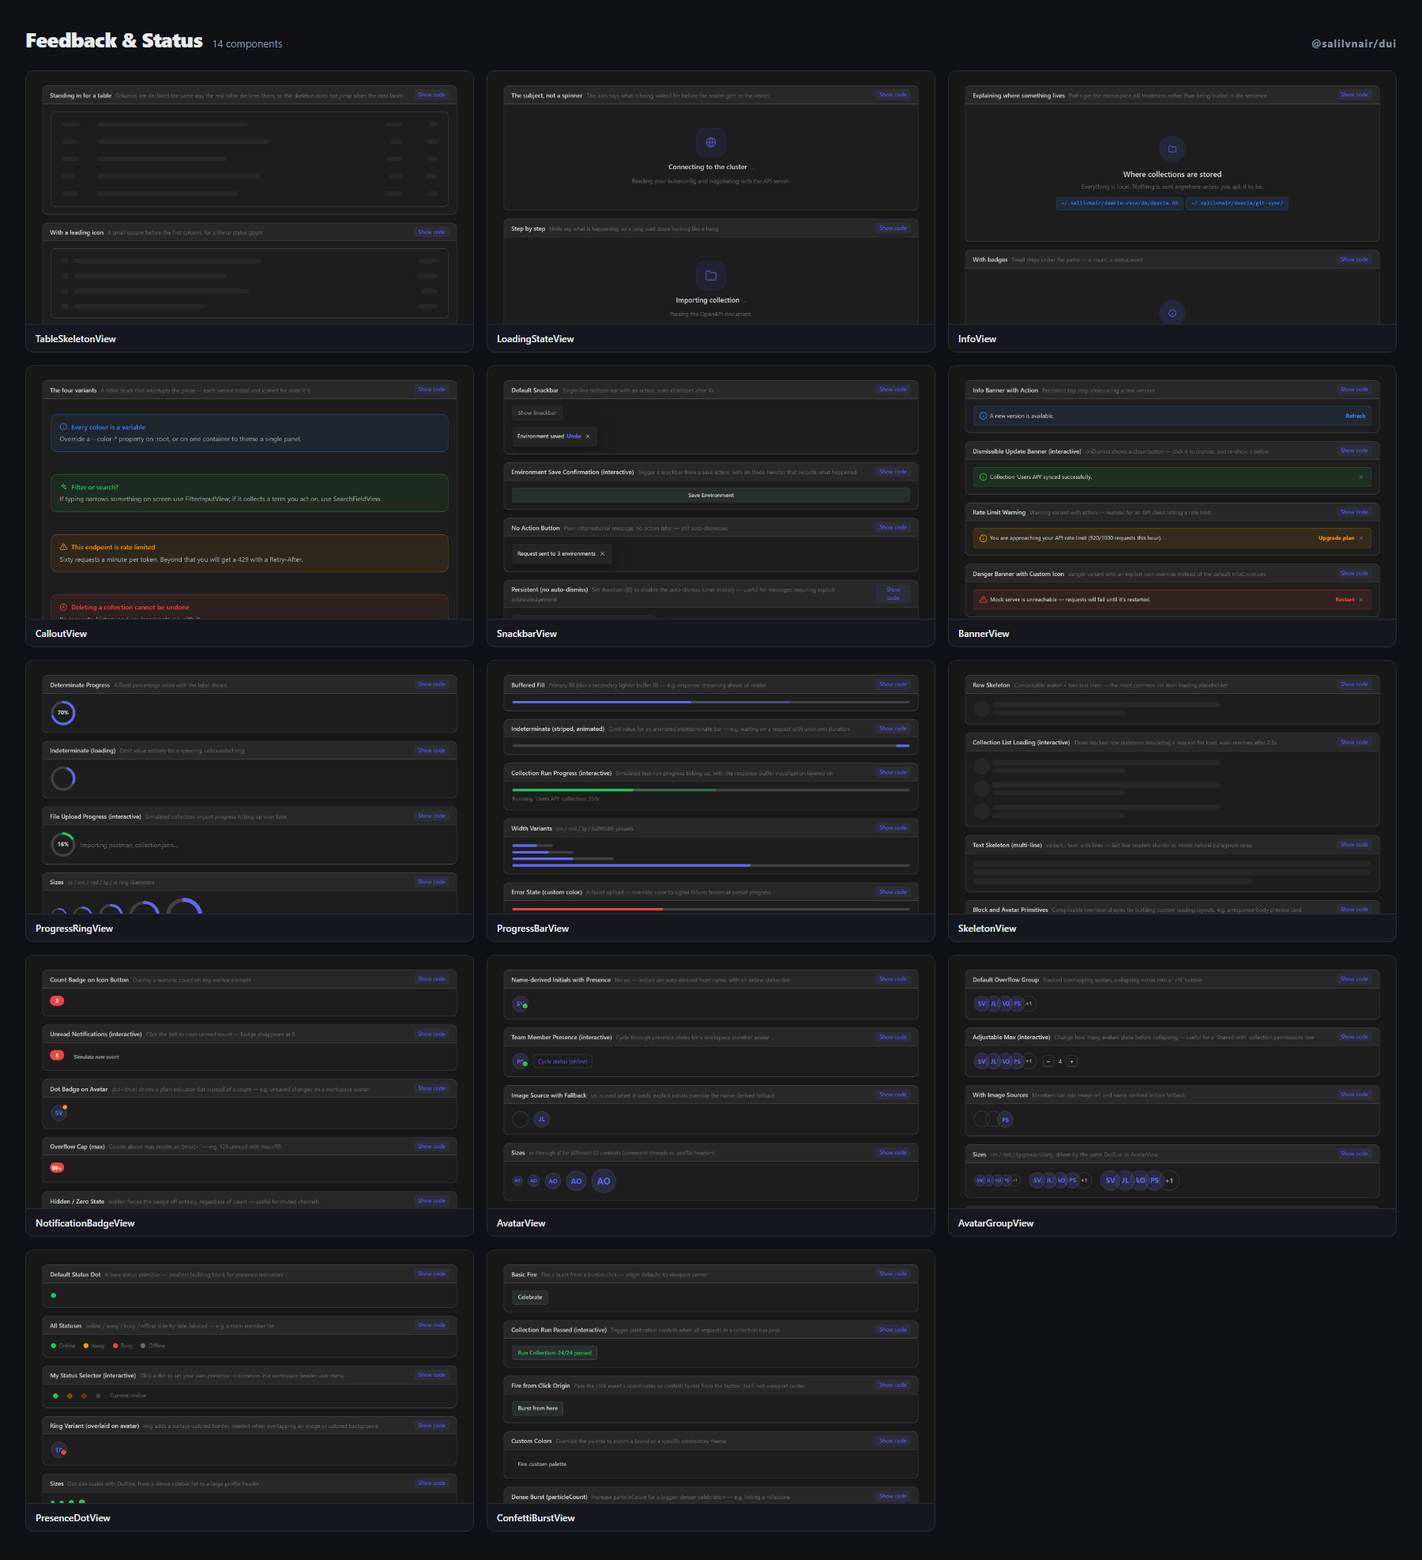Show code for Buffered Fill
1422x1560 pixels.
coord(893,684)
